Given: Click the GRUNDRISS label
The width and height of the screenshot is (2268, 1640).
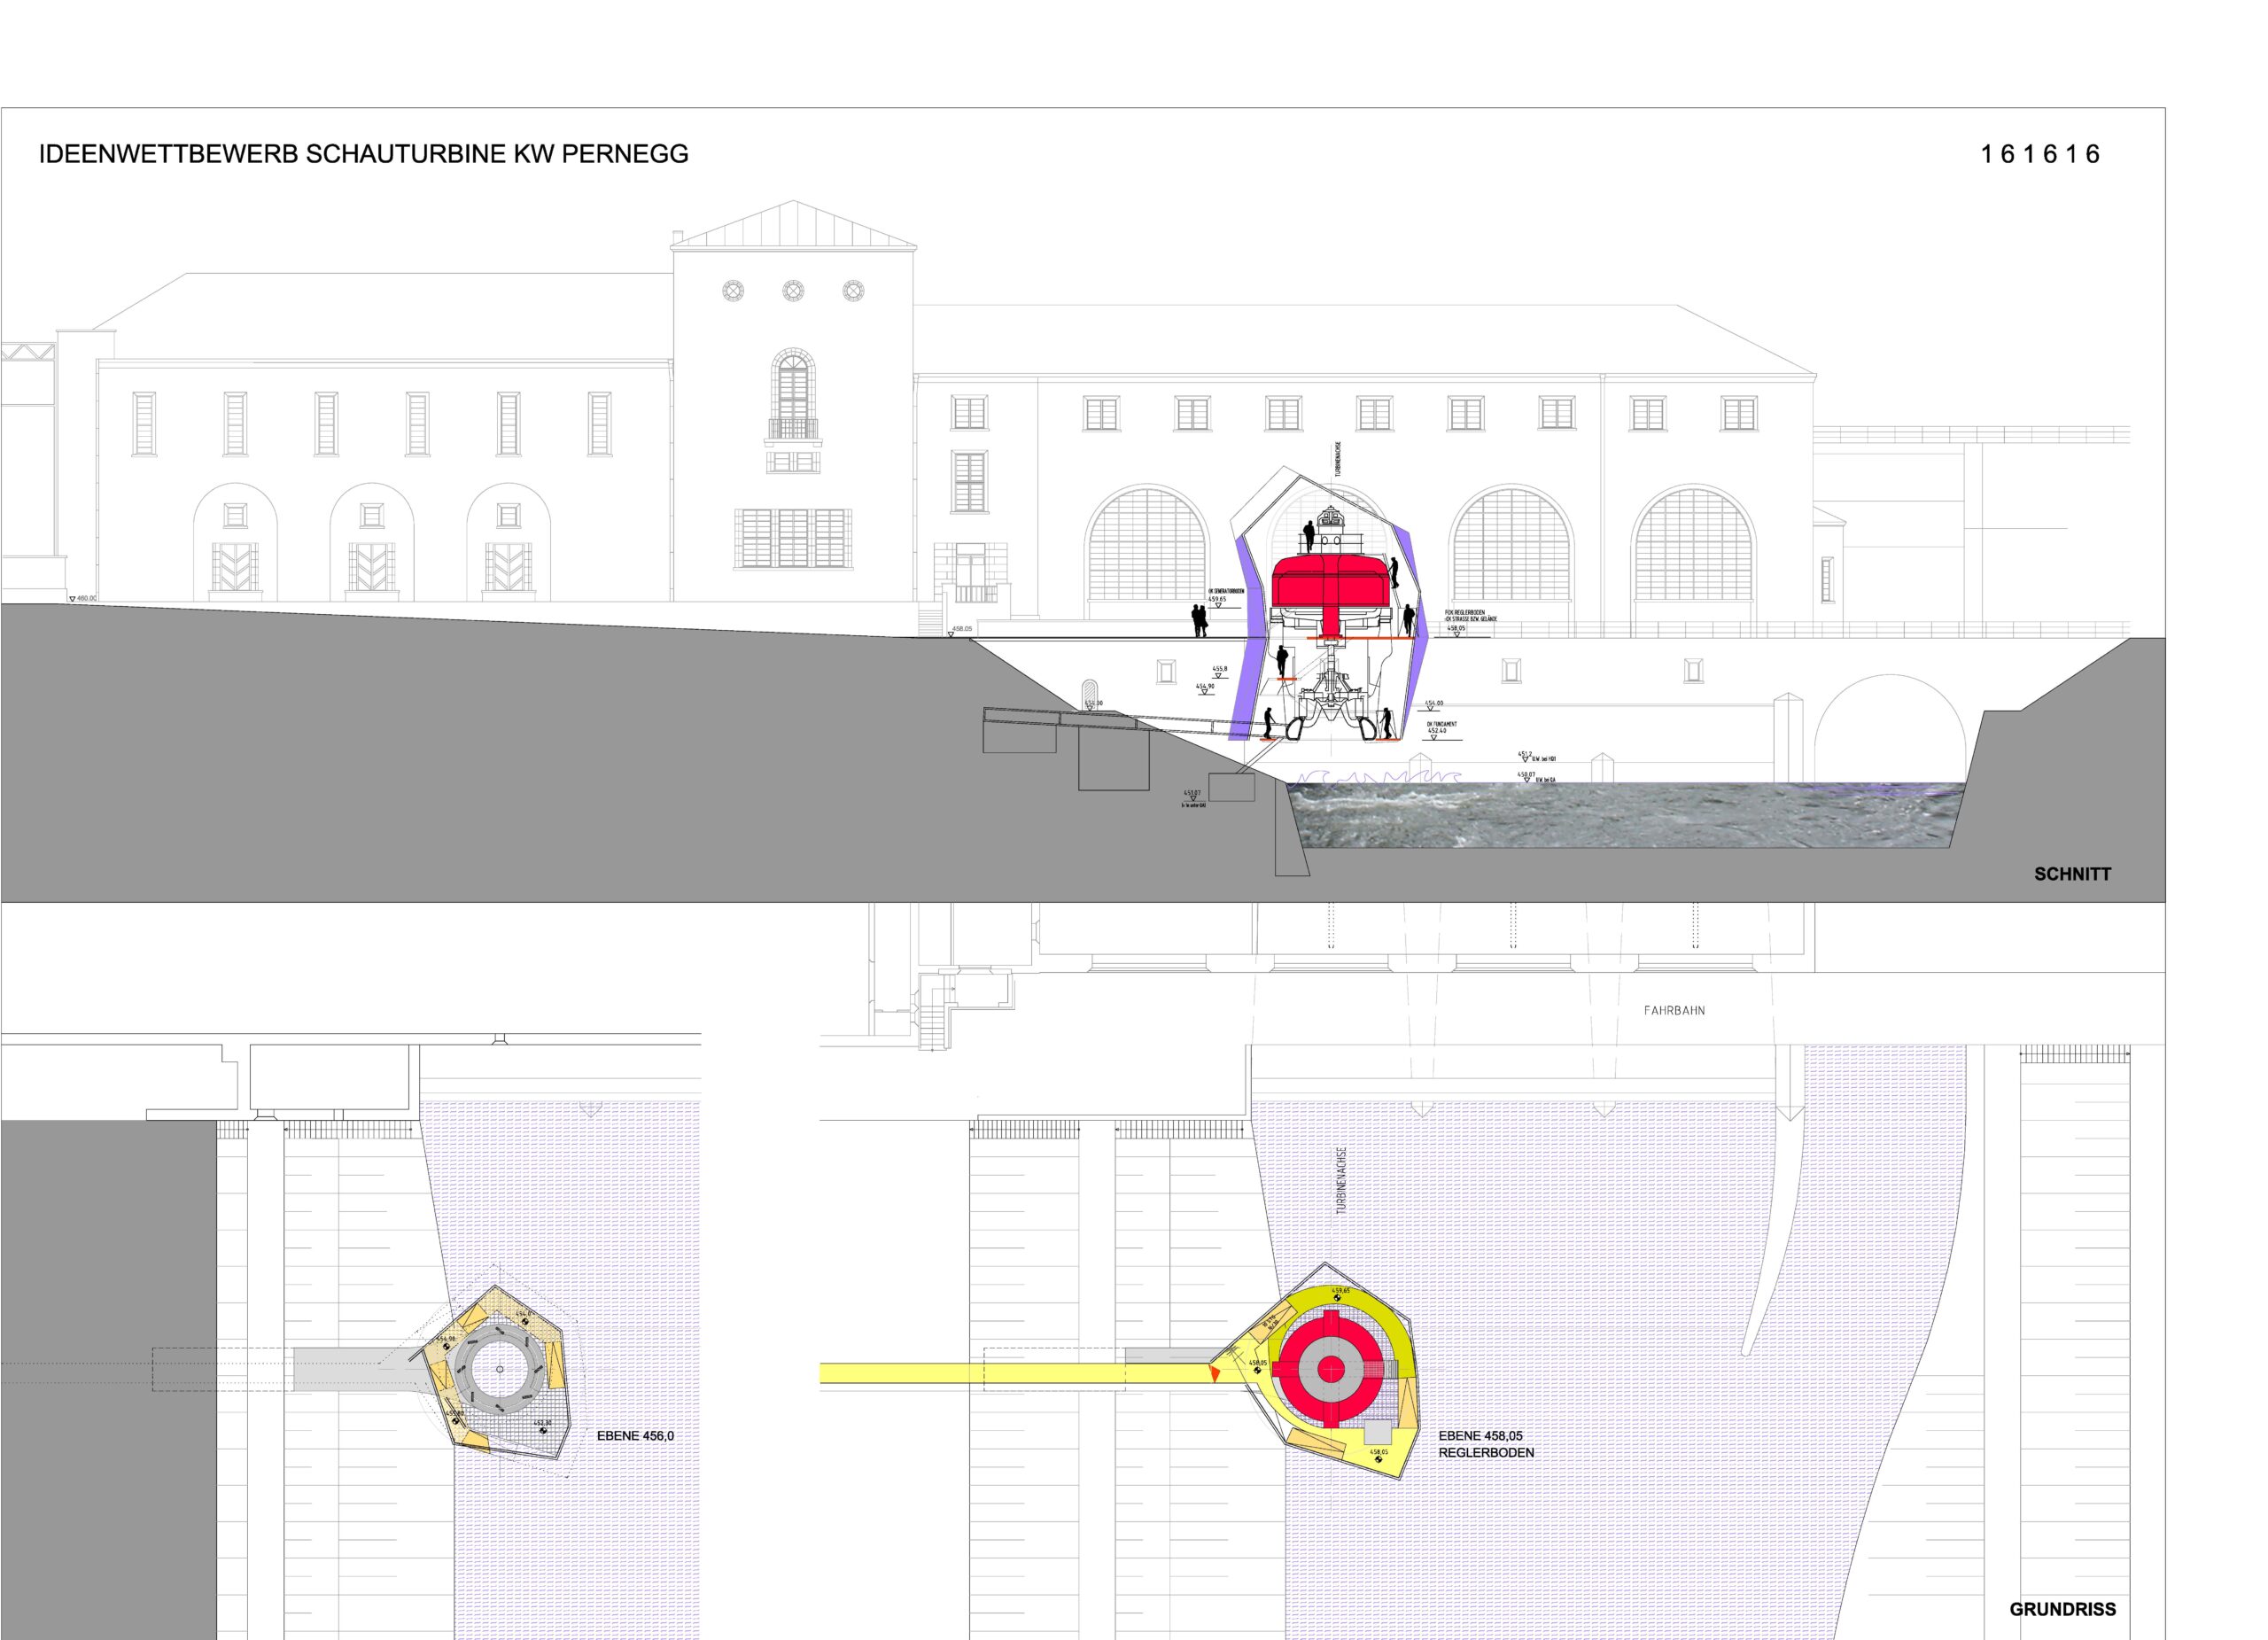Looking at the screenshot, I should (2062, 1609).
